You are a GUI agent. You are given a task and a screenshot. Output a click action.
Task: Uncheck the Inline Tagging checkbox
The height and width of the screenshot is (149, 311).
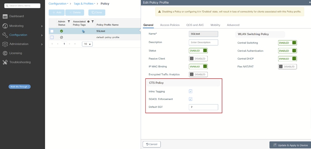pyautogui.click(x=191, y=91)
